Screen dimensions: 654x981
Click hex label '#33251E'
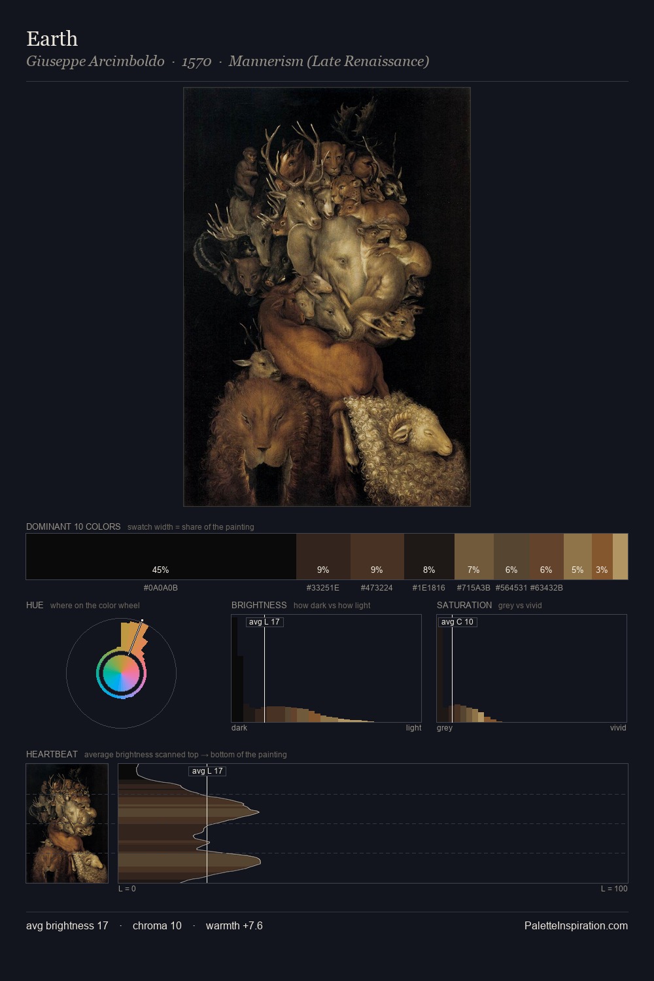pos(323,588)
